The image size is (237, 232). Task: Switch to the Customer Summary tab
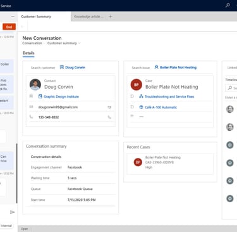(x=36, y=16)
